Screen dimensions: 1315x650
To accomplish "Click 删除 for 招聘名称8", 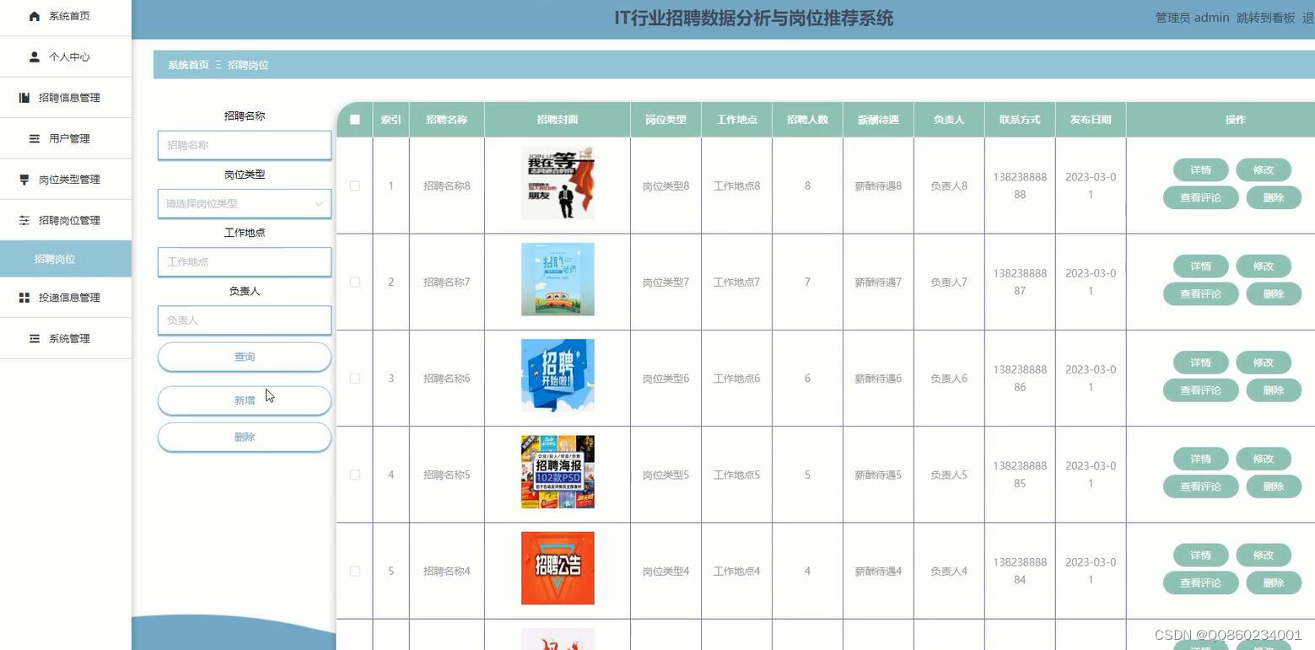I will pyautogui.click(x=1274, y=197).
